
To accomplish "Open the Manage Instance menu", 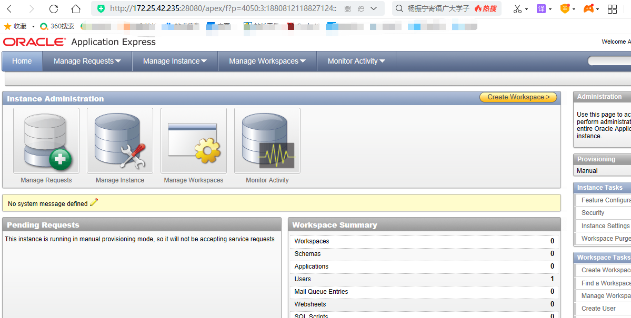I will tap(175, 61).
